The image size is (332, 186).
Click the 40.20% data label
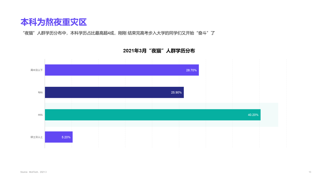pos(253,115)
